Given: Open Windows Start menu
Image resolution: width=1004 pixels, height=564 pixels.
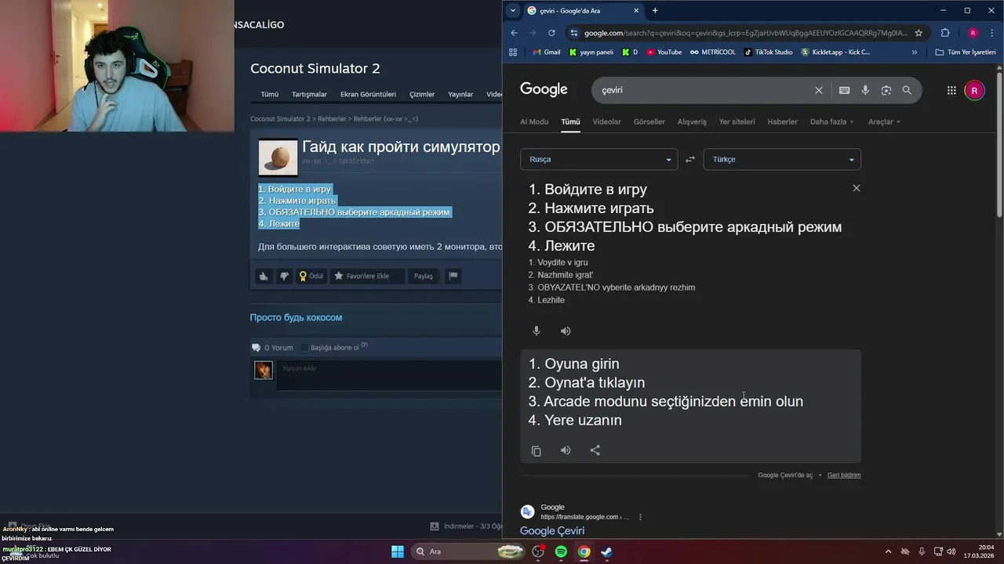Looking at the screenshot, I should (398, 551).
